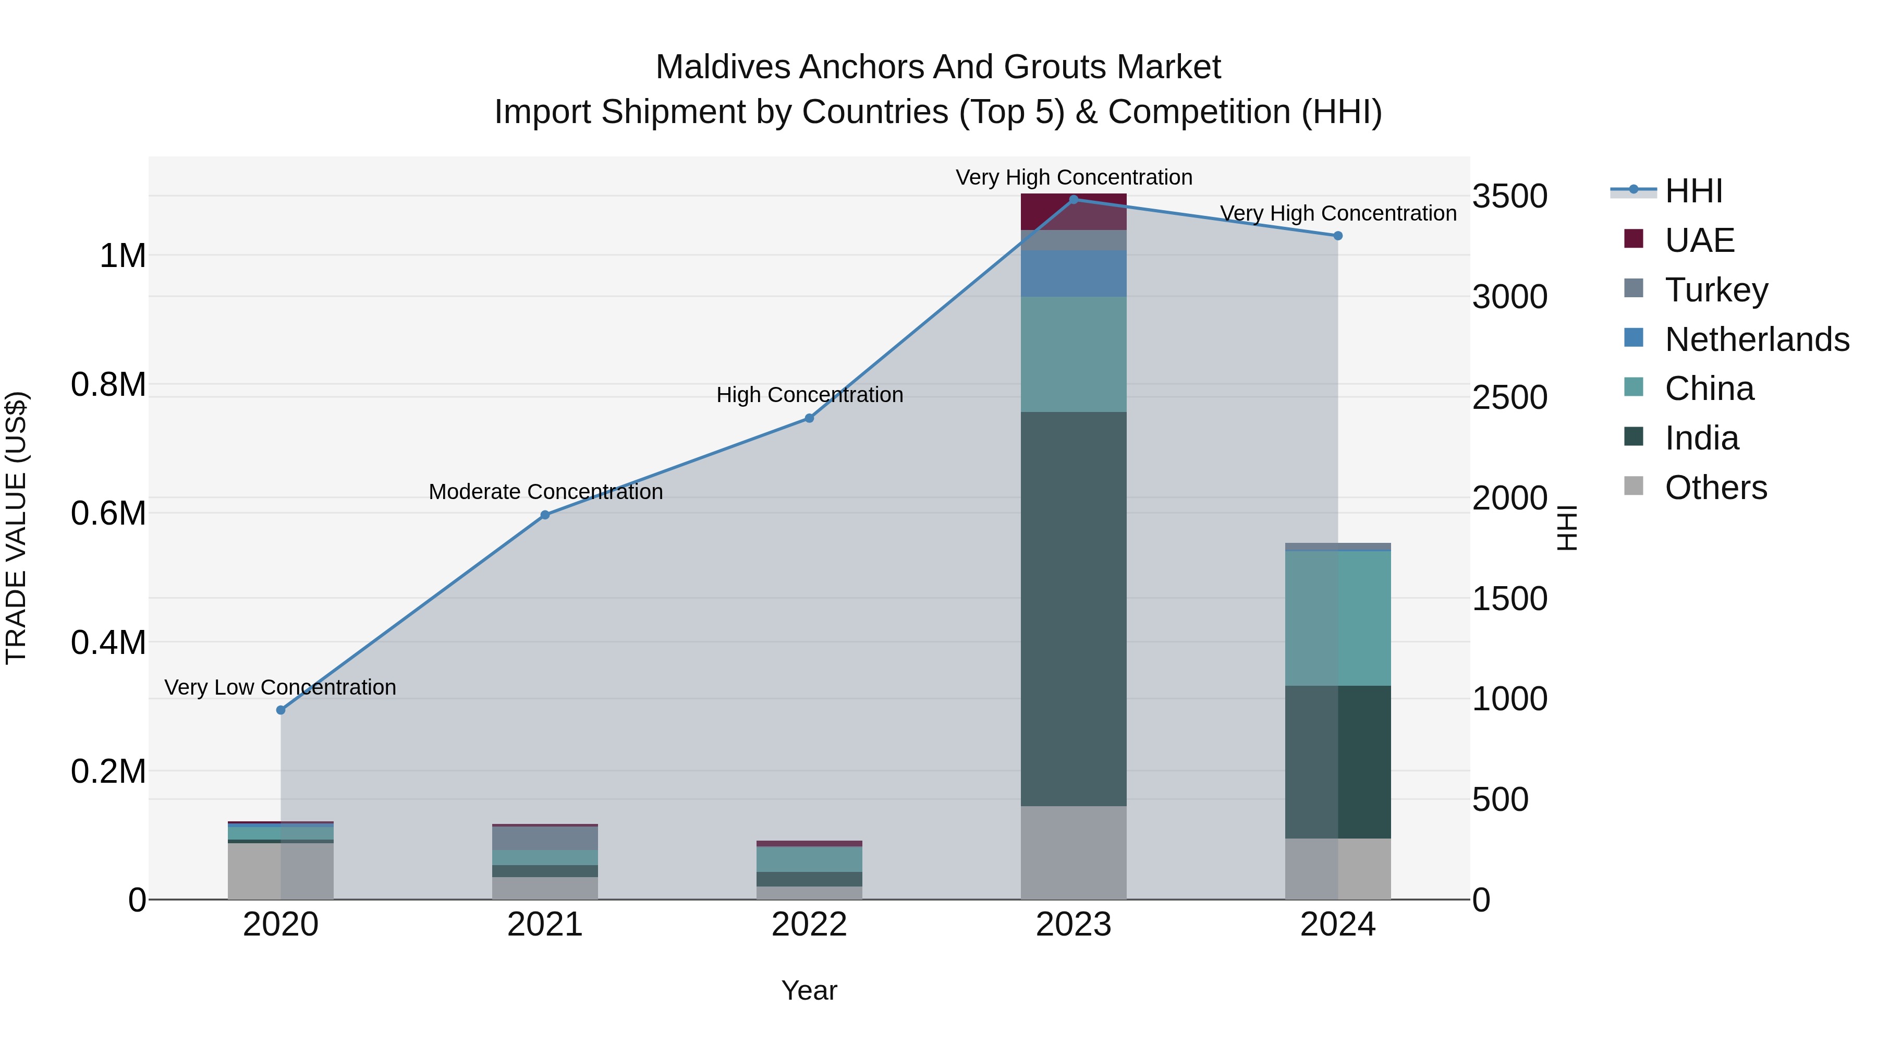The image size is (1877, 1056).
Task: Click the 'Very High Concentration' label above 2024
Action: 1338,213
